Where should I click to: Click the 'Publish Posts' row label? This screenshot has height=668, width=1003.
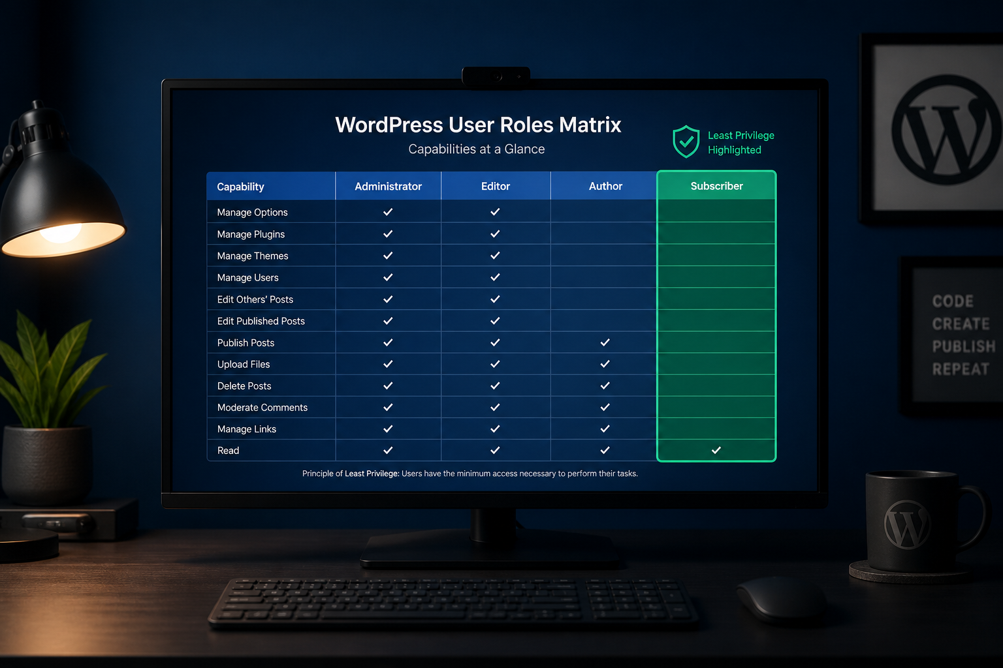(x=246, y=342)
